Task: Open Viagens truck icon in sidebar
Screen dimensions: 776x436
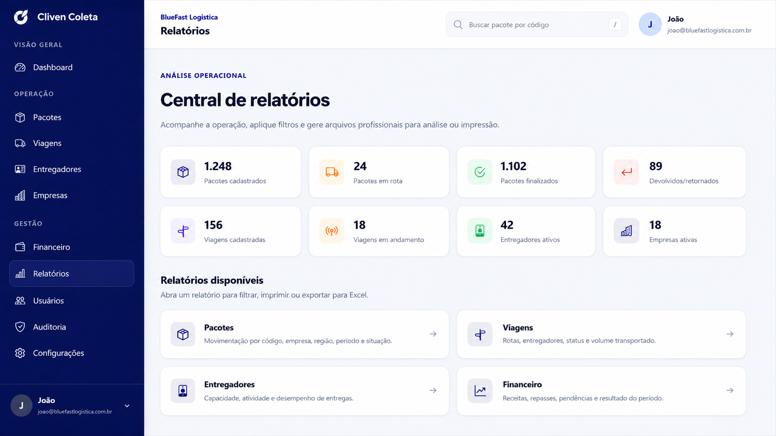Action: 20,143
